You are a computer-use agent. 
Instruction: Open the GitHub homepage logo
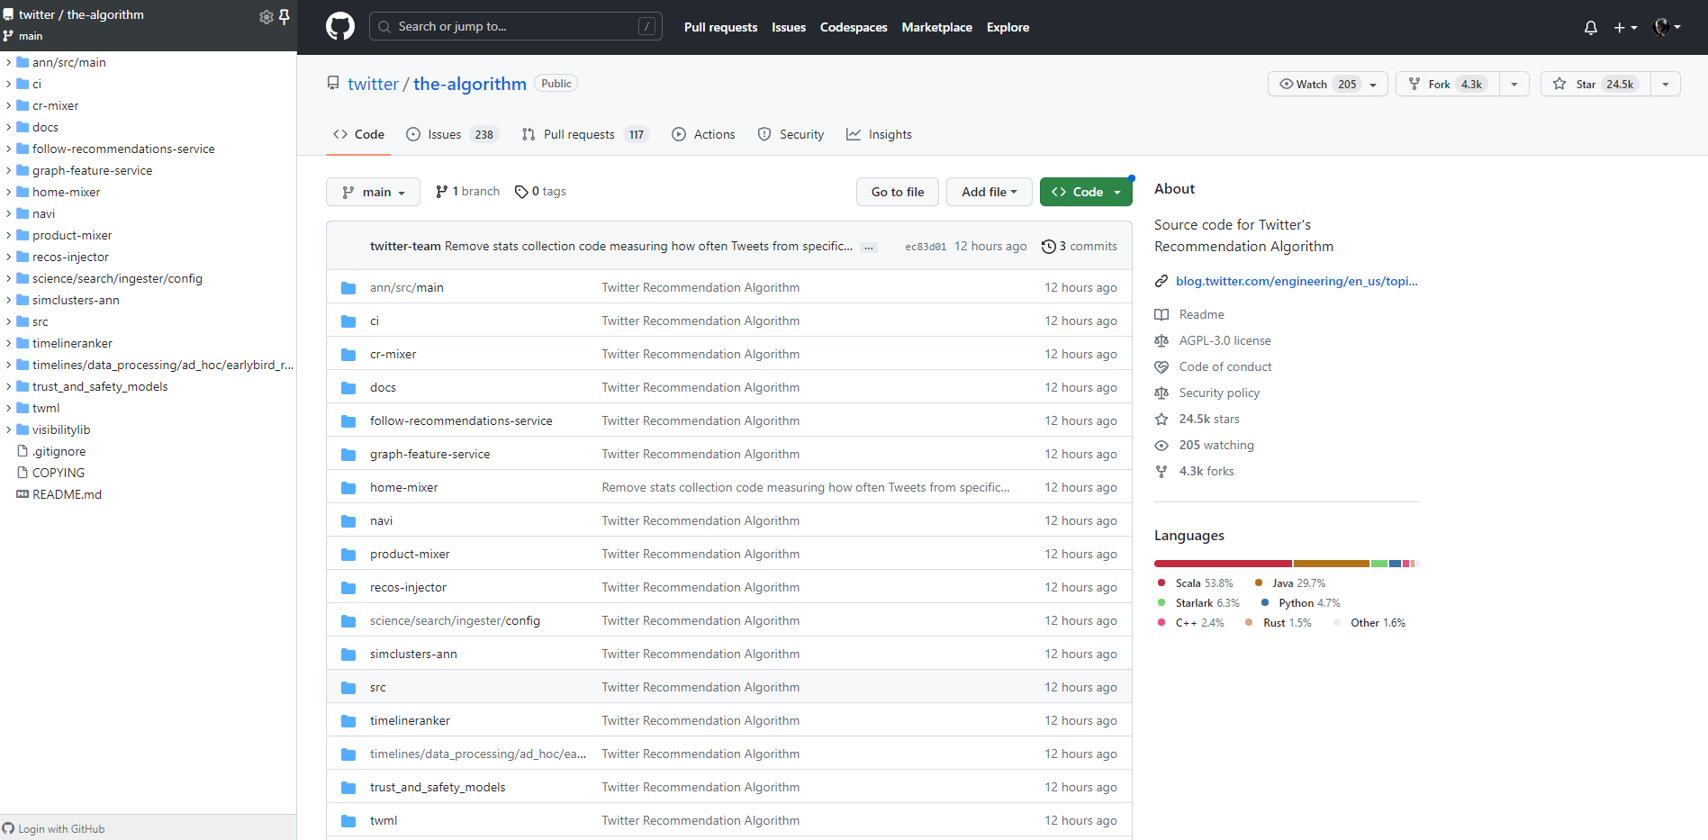click(x=340, y=26)
